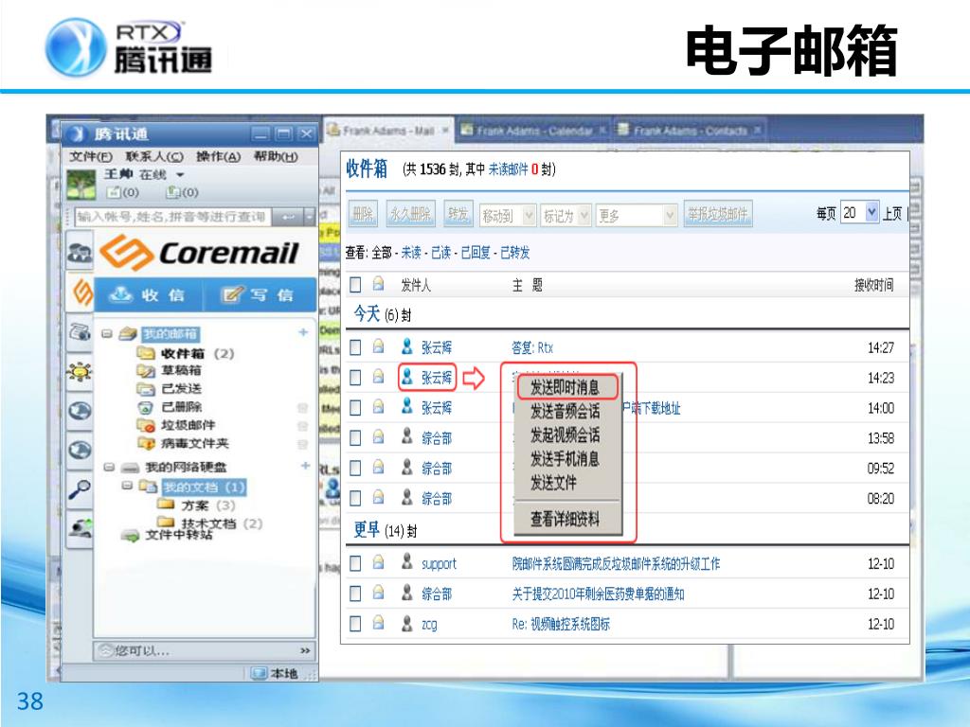
Task: Check the support mail checkbox
Action: point(356,563)
